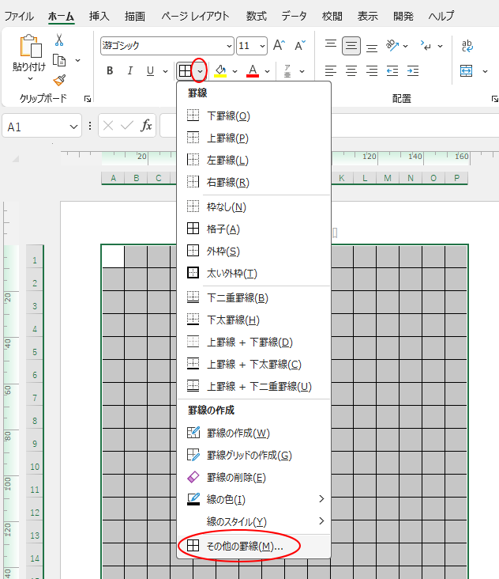Open the ファイル tab
This screenshot has height=579, width=499.
point(19,16)
